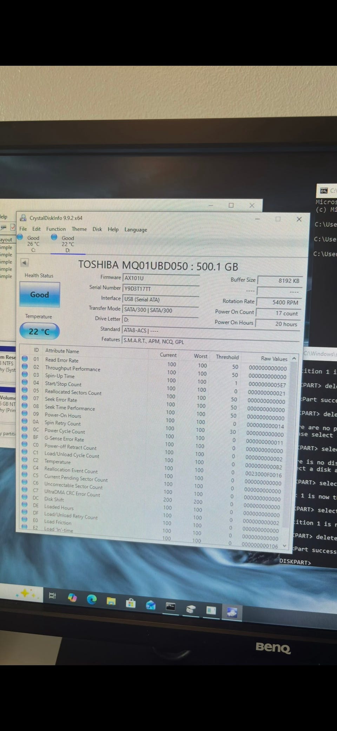Click the attribute list scroll-up arrow
The height and width of the screenshot is (731, 337).
(x=294, y=358)
